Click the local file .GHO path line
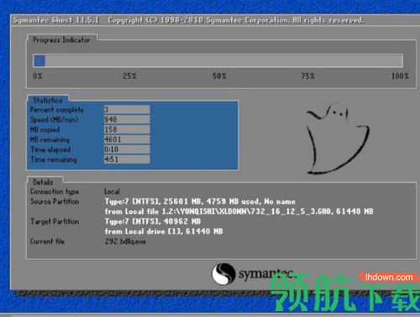 [239, 211]
